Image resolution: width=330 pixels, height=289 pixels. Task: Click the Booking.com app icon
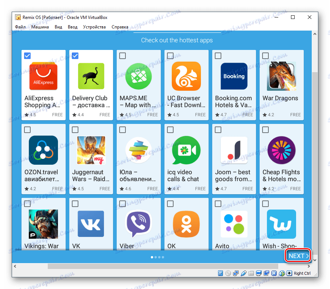pos(234,76)
